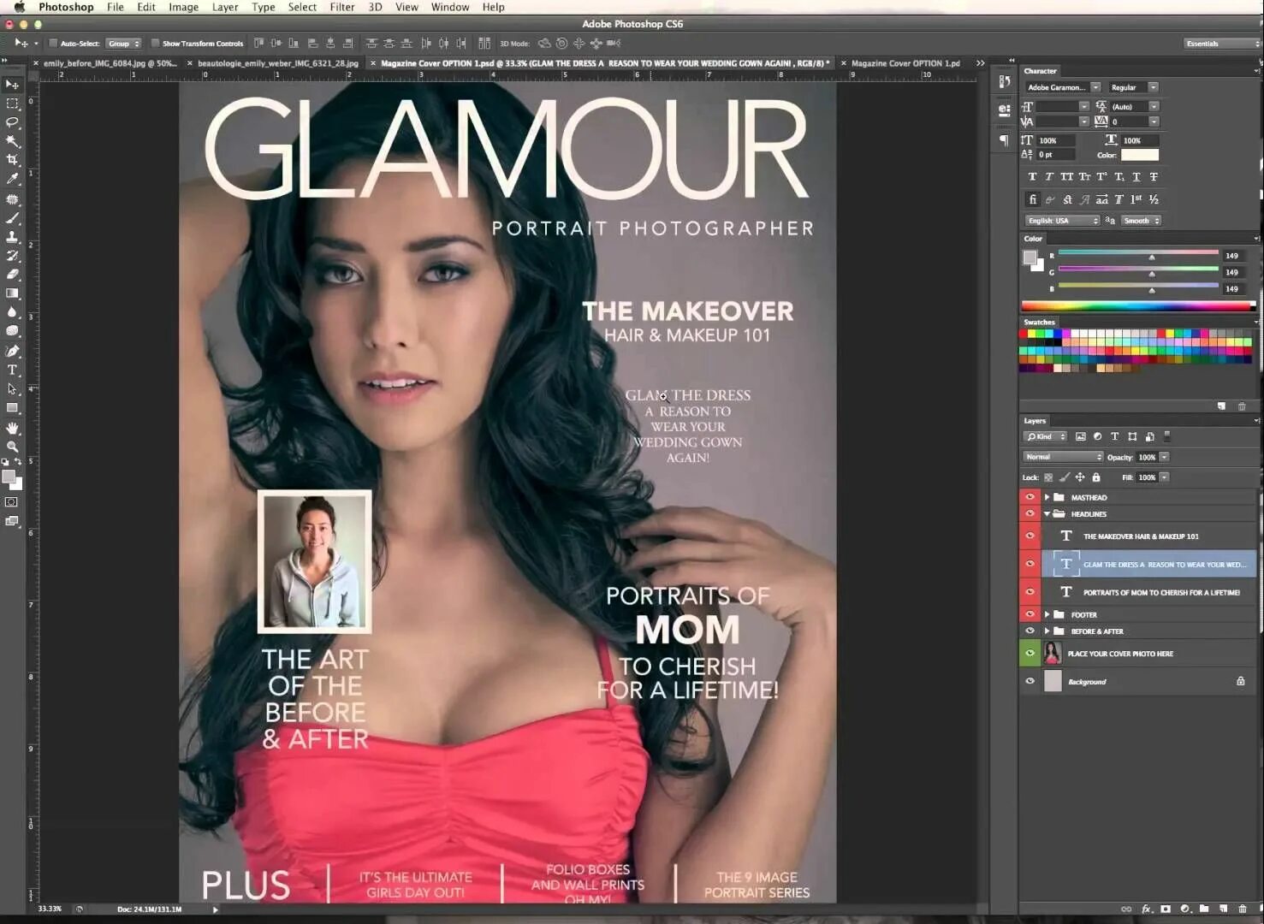Switch to beautologie_emily_weber tab
The image size is (1264, 924).
click(x=277, y=63)
